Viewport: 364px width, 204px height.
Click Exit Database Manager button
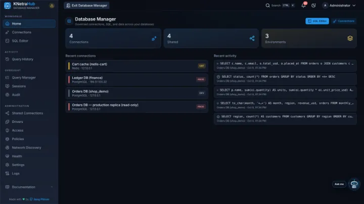click(x=86, y=6)
